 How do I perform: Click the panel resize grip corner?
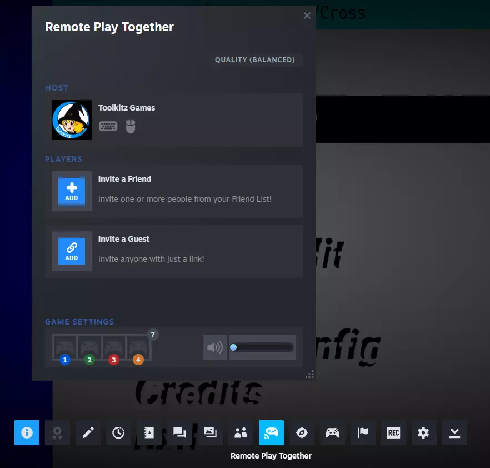coord(309,374)
